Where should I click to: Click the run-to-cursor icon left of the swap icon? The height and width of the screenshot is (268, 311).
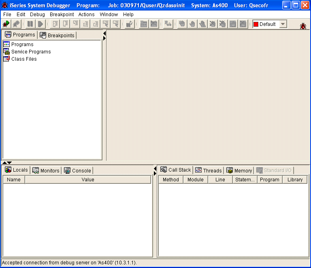pos(116,24)
